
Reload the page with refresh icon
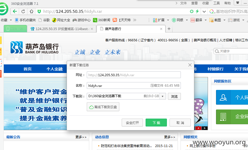click(x=23, y=11)
